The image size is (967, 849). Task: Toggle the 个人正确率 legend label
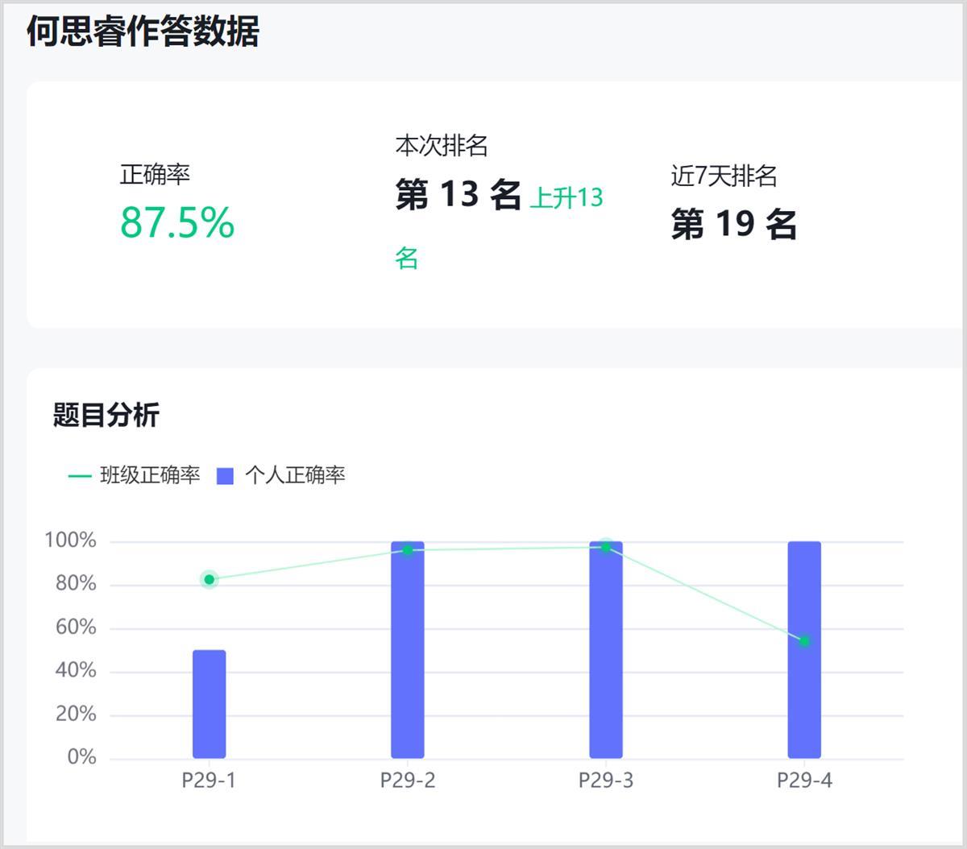tap(295, 475)
